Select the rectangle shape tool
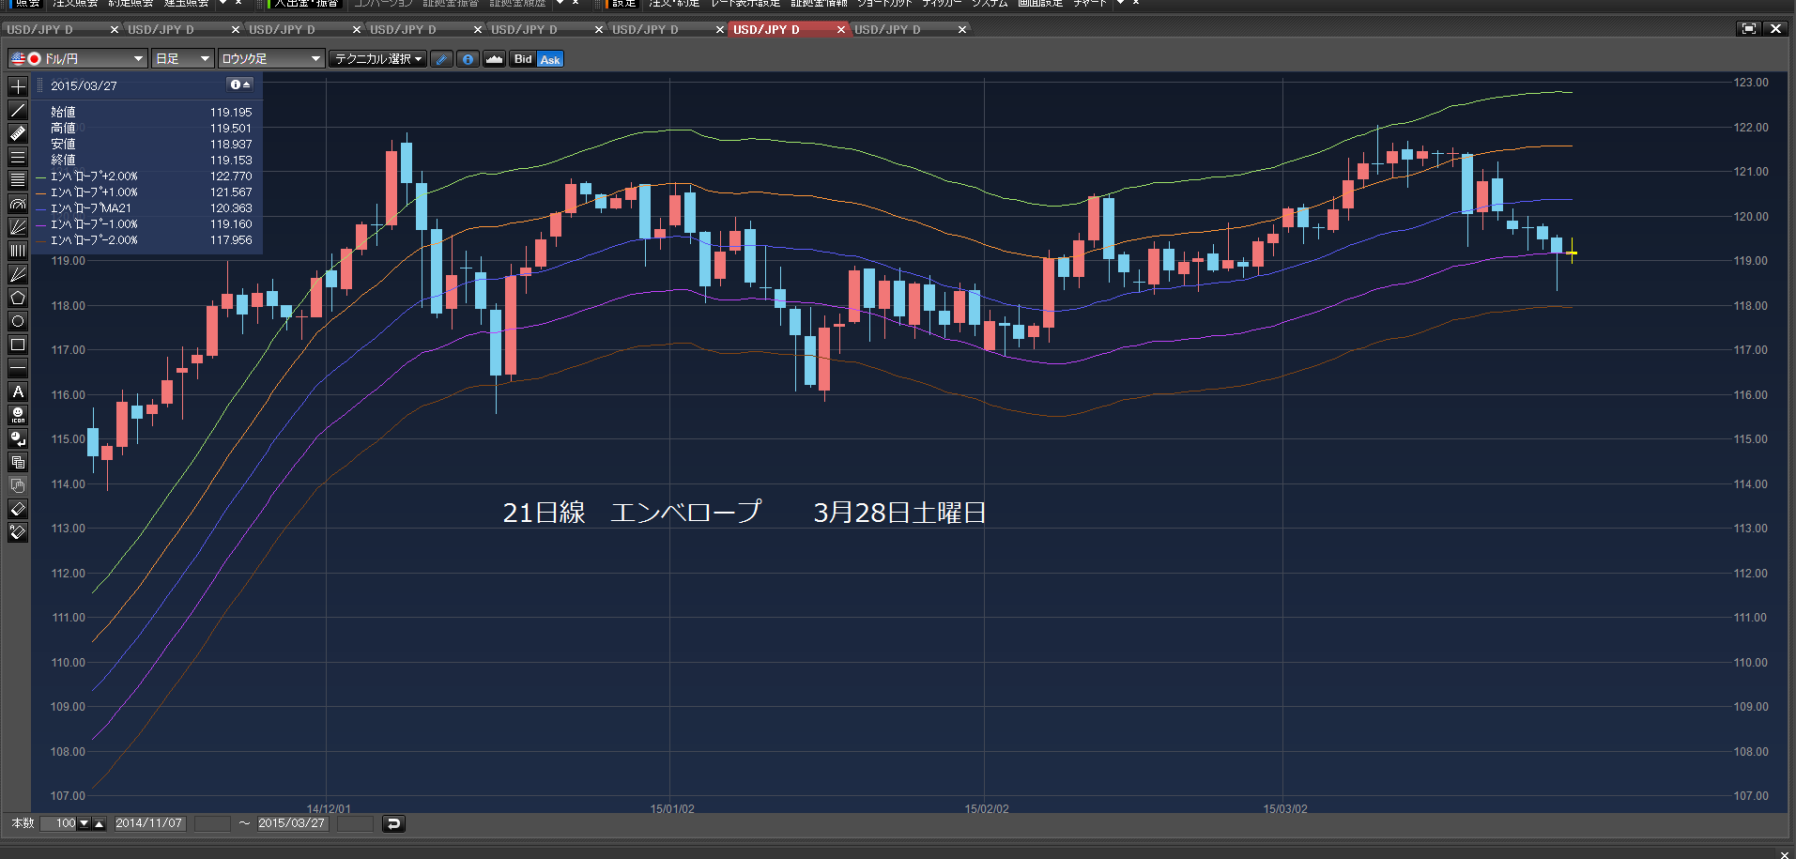Screen dimensions: 1796x859 tap(18, 345)
